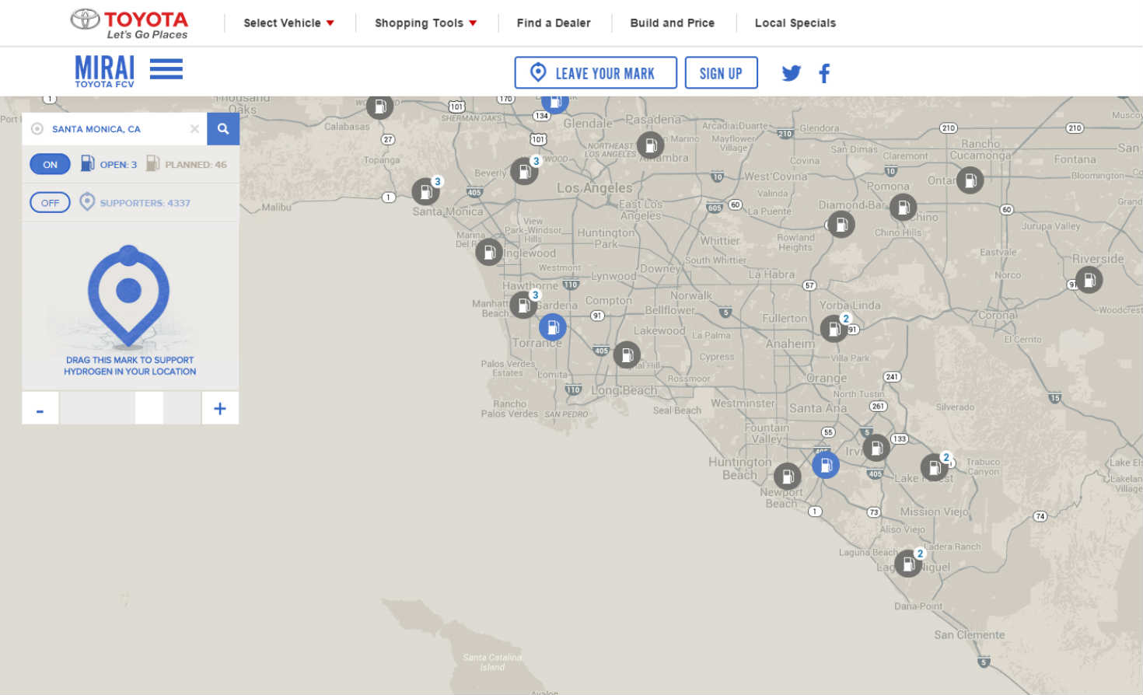Select the Beverly Hills station cluster marker

pyautogui.click(x=524, y=171)
